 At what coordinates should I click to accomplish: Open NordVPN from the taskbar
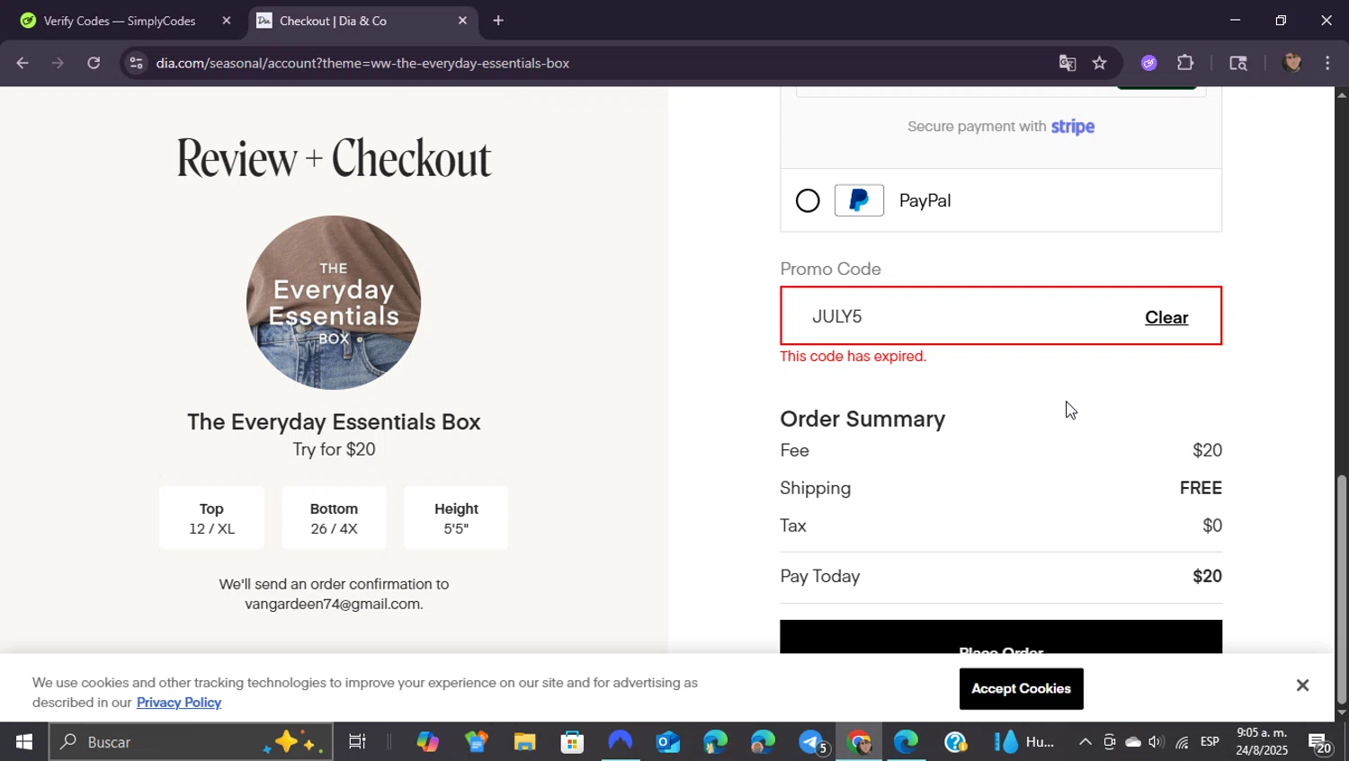click(621, 742)
